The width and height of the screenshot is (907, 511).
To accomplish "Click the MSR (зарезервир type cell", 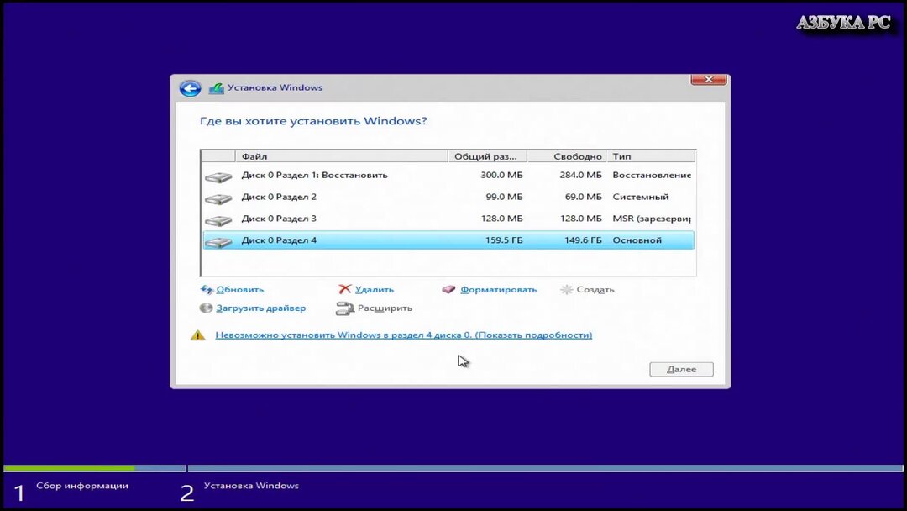I will (x=652, y=219).
